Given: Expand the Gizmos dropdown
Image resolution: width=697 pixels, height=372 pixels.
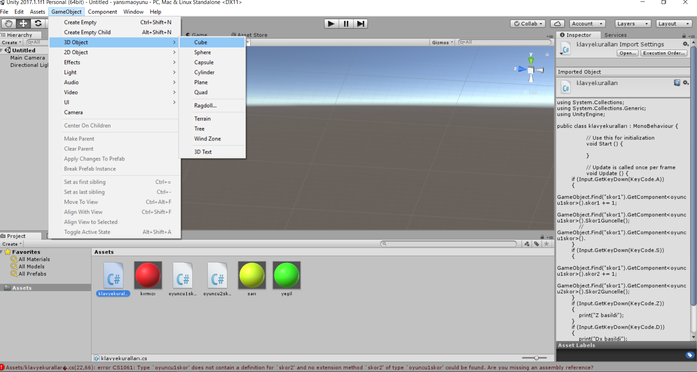Looking at the screenshot, I should click(x=442, y=43).
